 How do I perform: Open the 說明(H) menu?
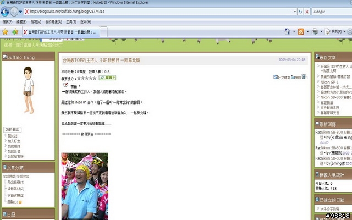pyautogui.click(x=86, y=22)
